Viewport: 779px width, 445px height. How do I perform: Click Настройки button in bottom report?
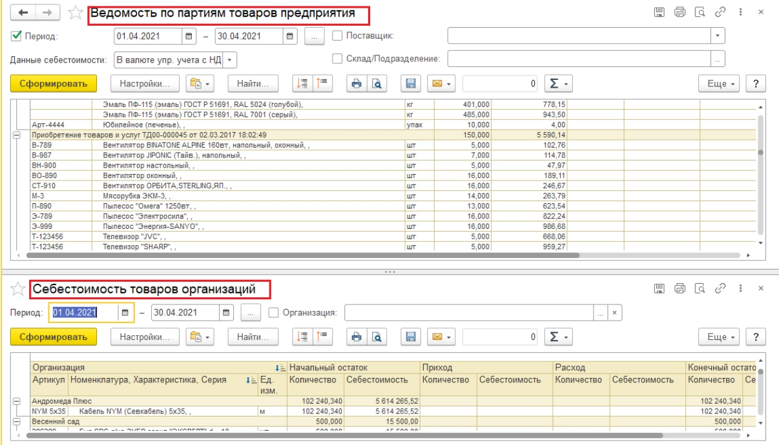[x=144, y=336]
